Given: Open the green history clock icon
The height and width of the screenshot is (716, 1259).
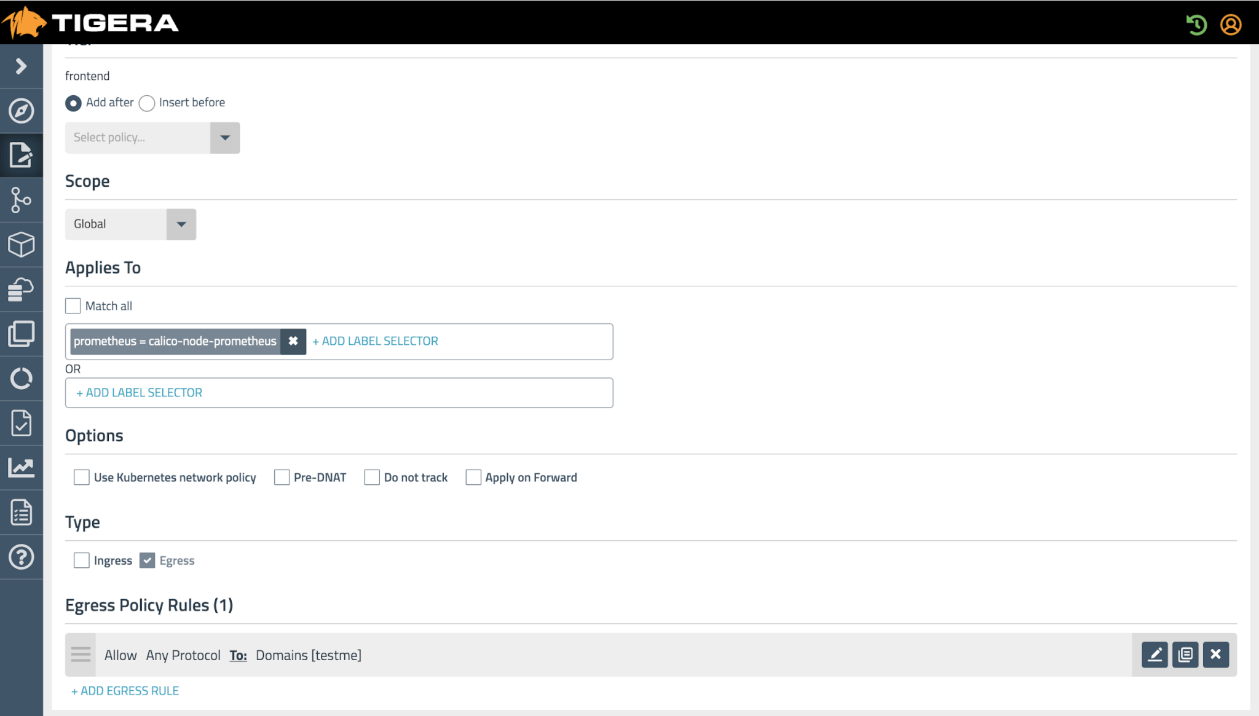Looking at the screenshot, I should (1196, 24).
